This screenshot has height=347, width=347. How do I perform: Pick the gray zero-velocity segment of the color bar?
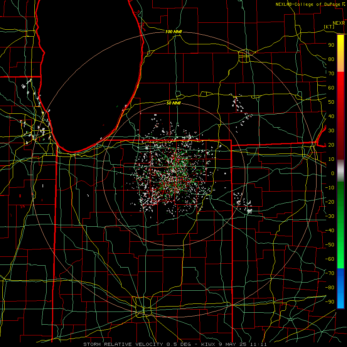[340, 171]
